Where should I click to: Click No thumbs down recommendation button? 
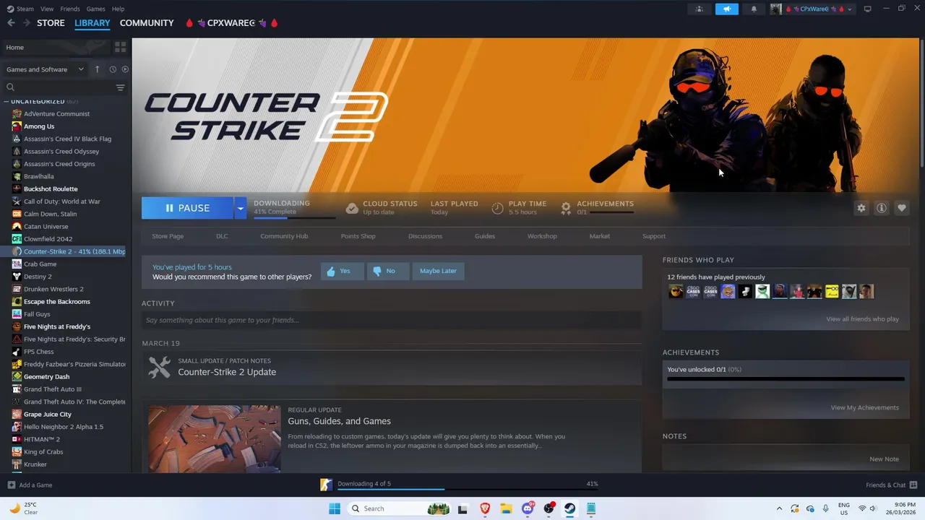click(387, 271)
